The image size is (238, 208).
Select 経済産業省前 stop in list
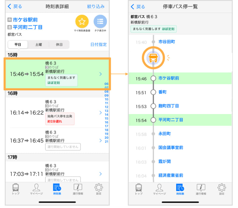pos(171,175)
